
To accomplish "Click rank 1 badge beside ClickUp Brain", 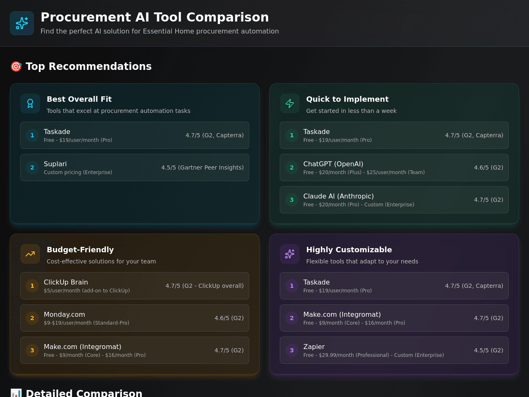I will click(x=32, y=286).
